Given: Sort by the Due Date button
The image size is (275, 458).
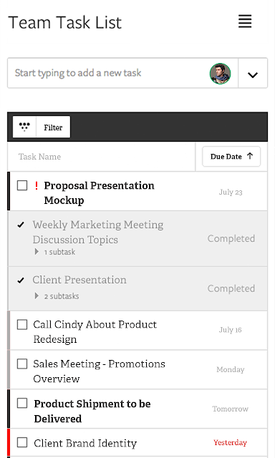Looking at the screenshot, I should coord(231,157).
